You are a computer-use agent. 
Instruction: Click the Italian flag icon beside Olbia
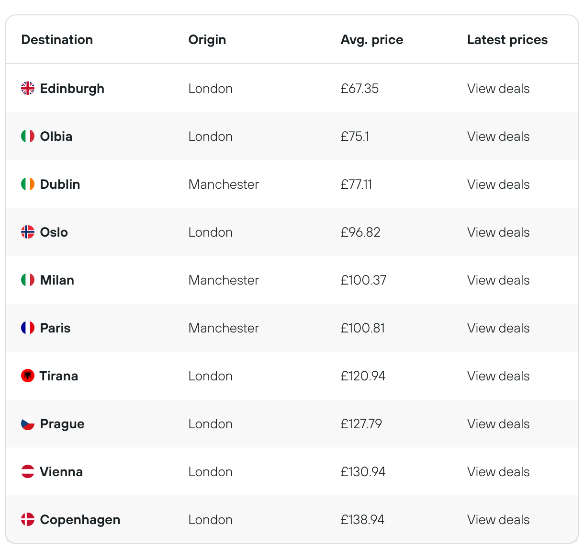point(28,136)
